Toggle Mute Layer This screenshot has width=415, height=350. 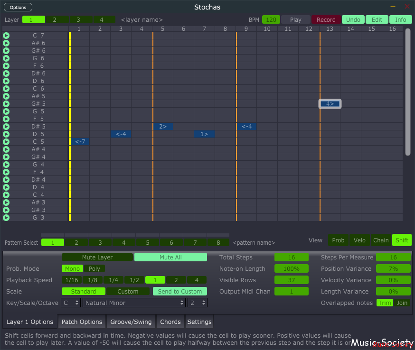(x=97, y=257)
